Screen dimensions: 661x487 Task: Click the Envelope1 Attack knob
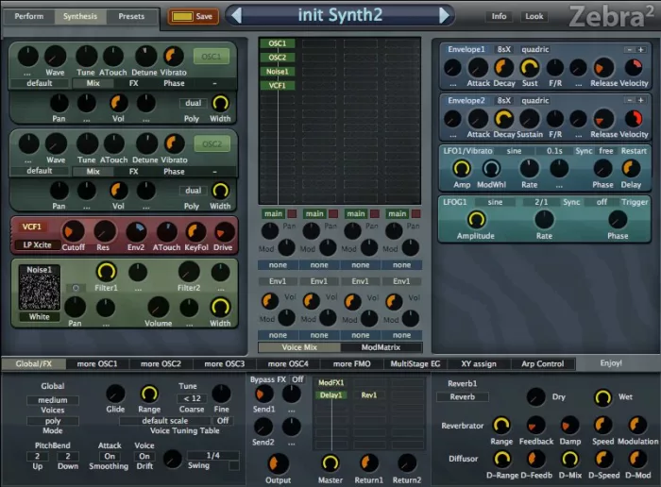(478, 67)
